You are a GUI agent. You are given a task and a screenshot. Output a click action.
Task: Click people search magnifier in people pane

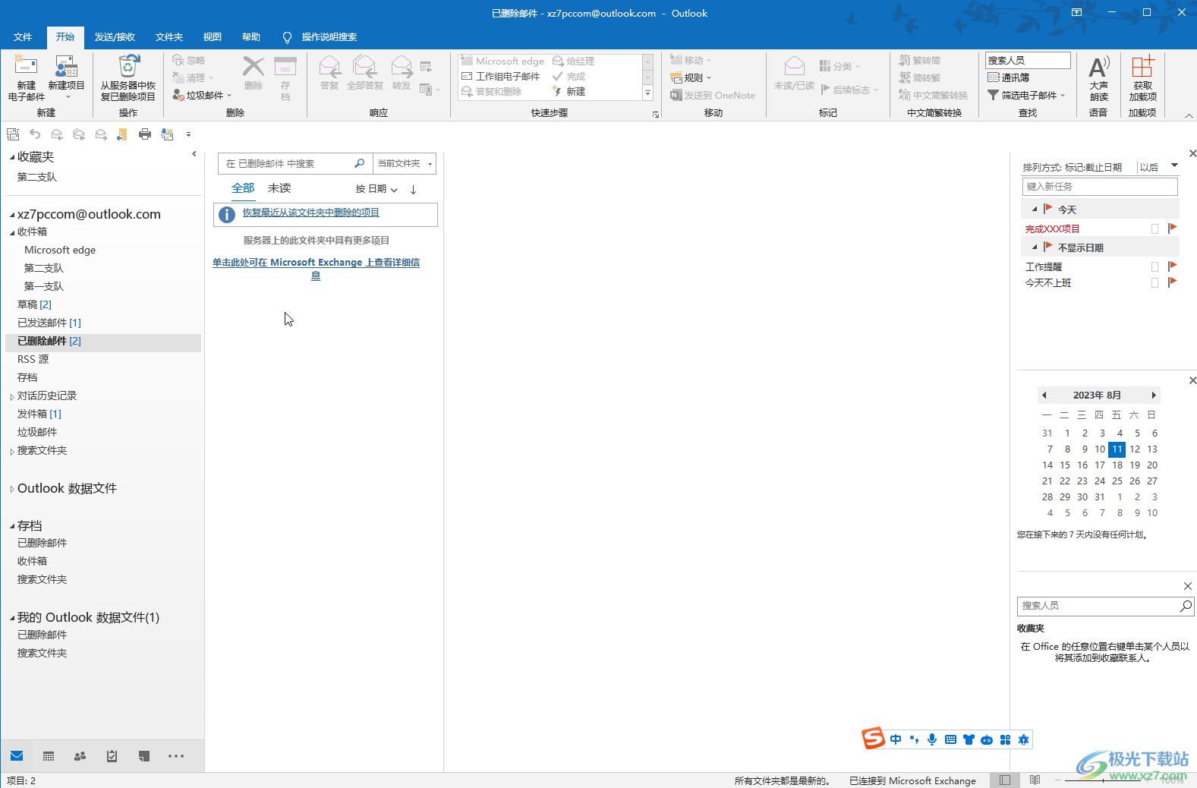click(1186, 606)
